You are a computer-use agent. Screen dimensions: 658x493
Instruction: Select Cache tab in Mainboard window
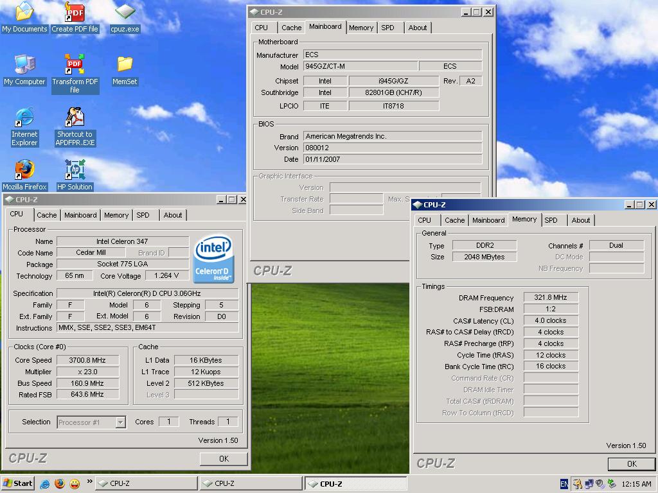coord(291,28)
